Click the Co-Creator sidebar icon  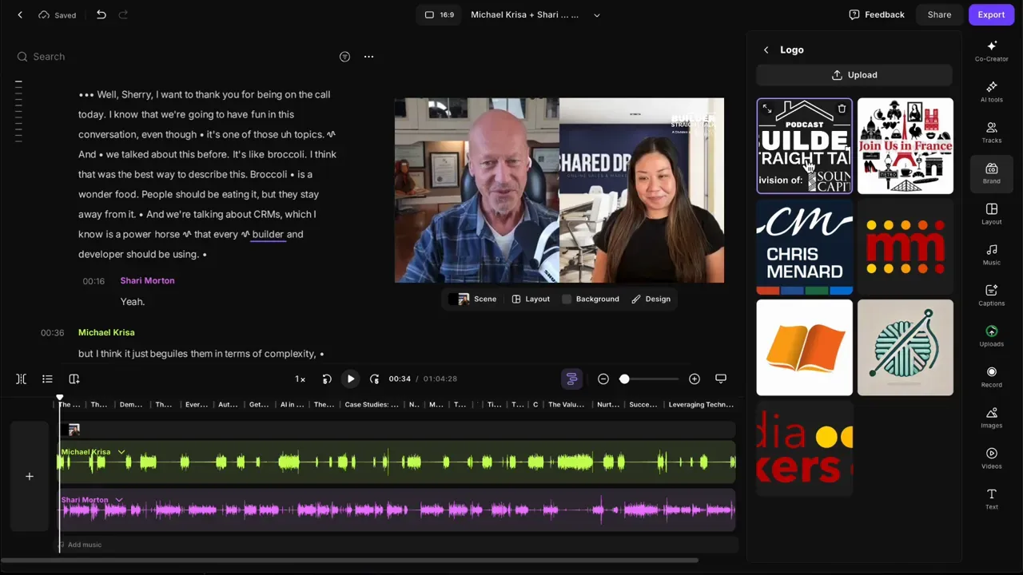[991, 51]
